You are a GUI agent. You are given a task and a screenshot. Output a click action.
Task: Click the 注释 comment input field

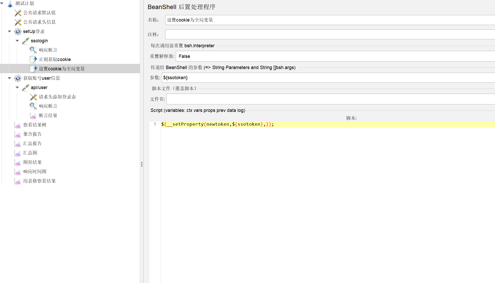click(330, 35)
